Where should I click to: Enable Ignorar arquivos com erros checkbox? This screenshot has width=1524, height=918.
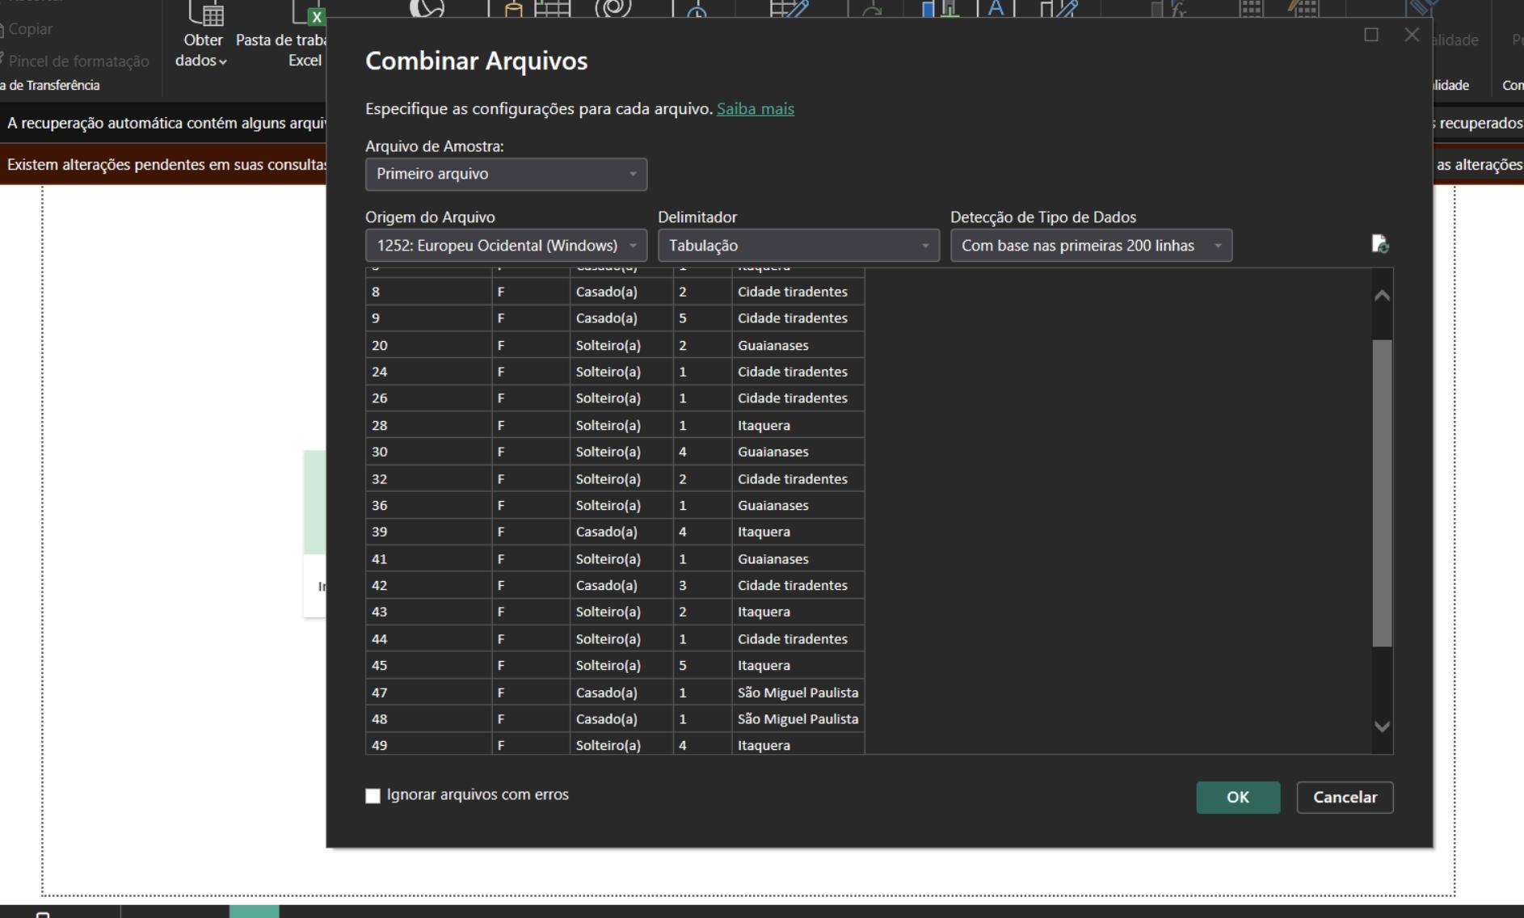(x=373, y=796)
